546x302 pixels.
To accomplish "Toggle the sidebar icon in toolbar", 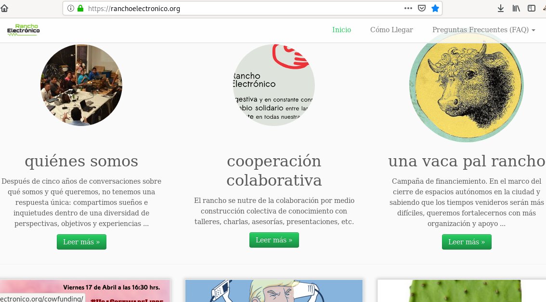I will click(532, 8).
